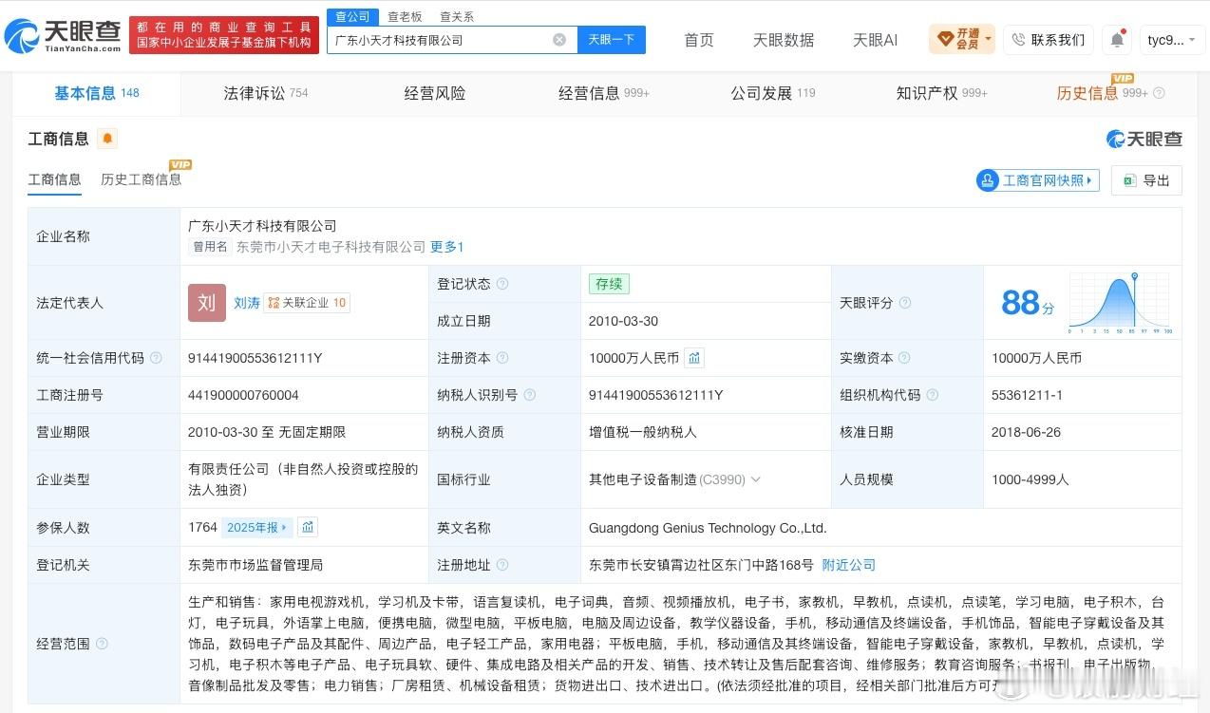Switch to 经营信息 tab
Image resolution: width=1210 pixels, height=713 pixels.
[x=604, y=93]
